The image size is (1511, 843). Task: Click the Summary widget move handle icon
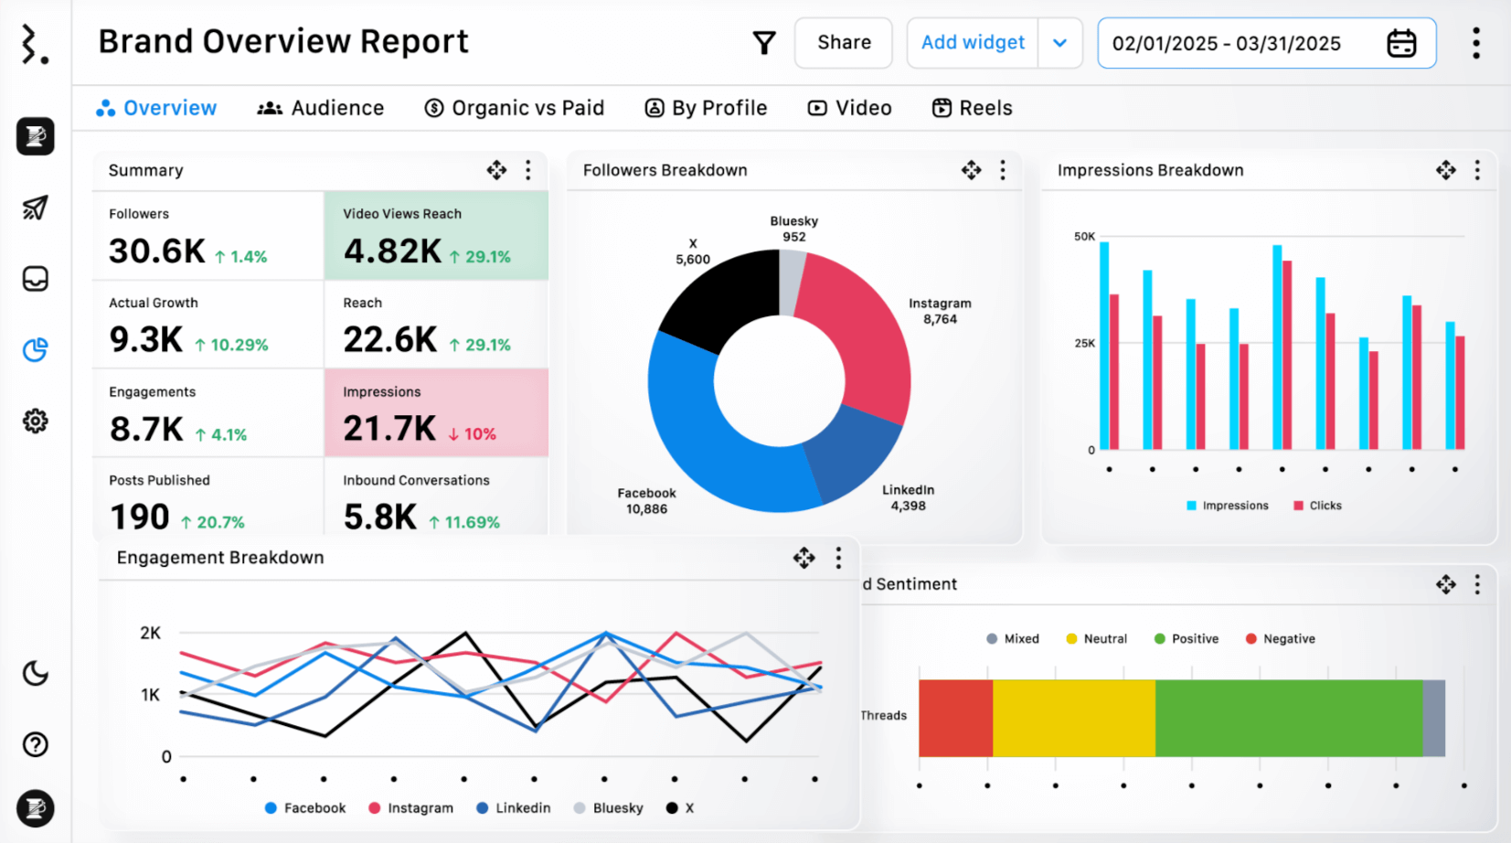click(x=496, y=170)
